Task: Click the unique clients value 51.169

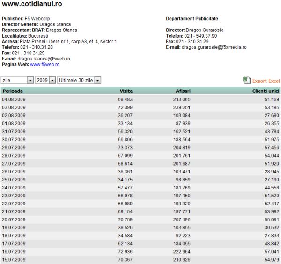Action: (x=272, y=99)
